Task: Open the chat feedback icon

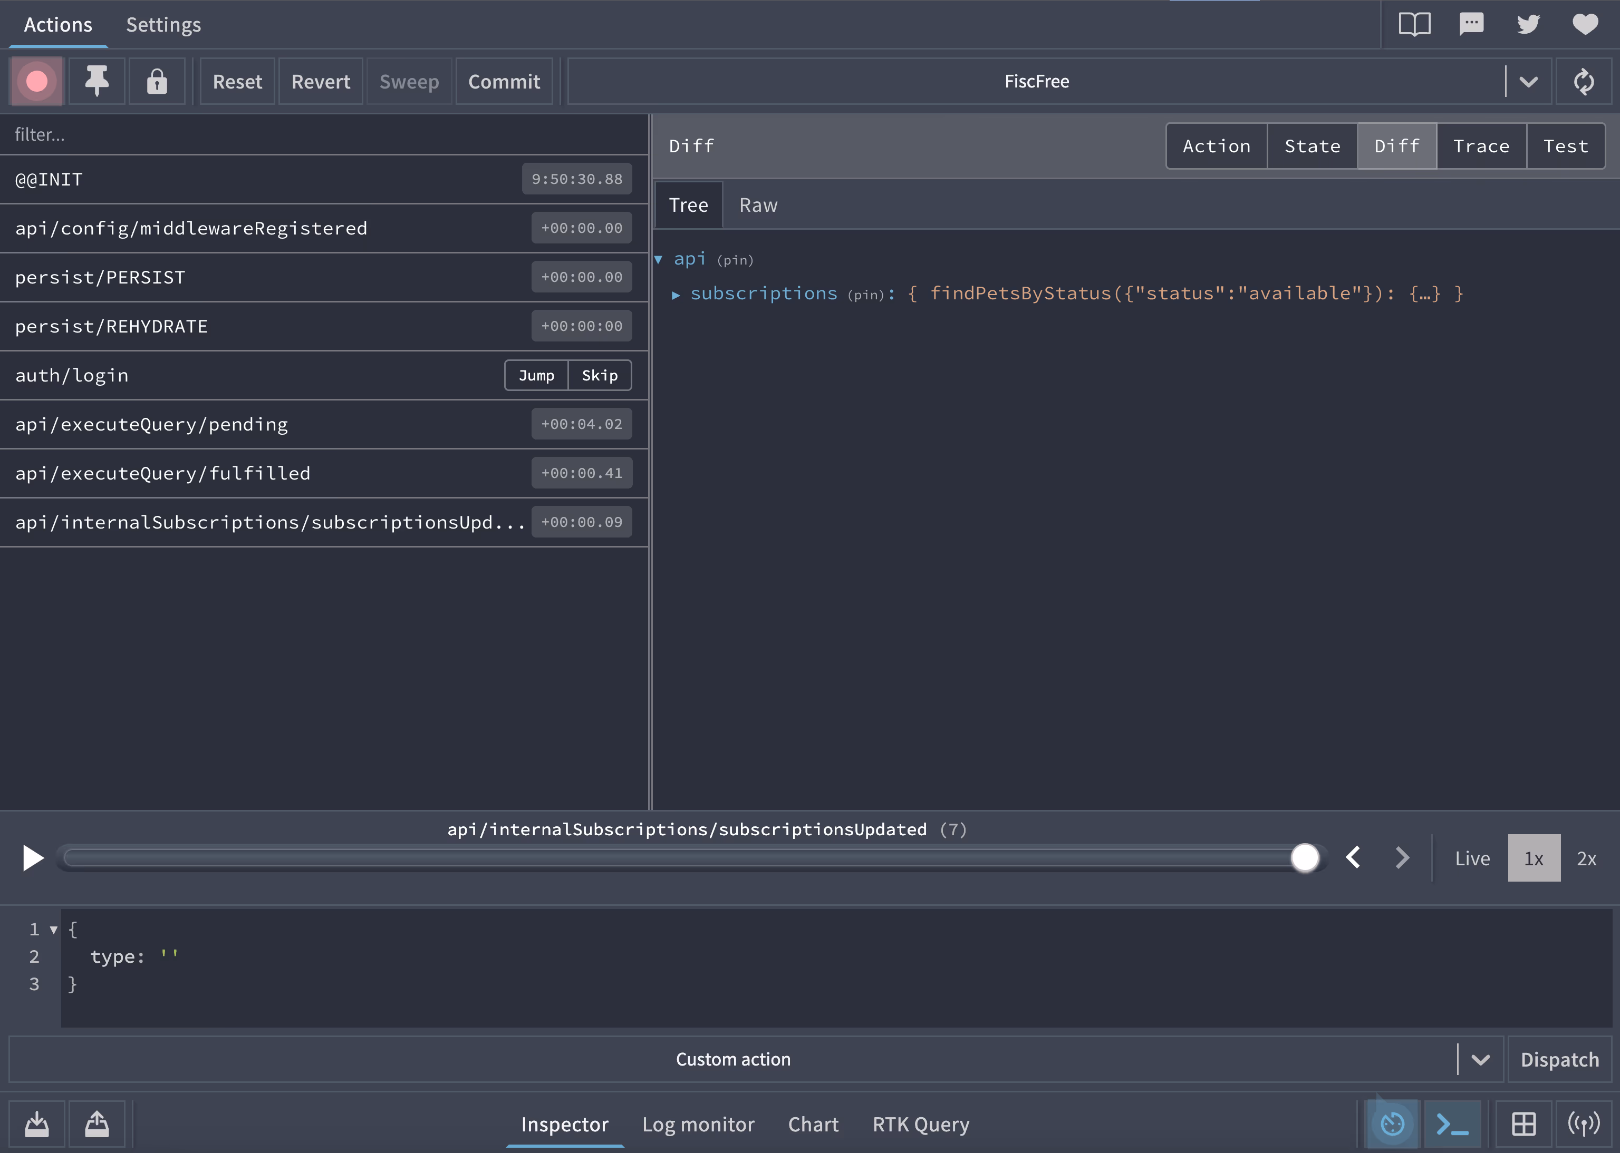Action: coord(1471,24)
